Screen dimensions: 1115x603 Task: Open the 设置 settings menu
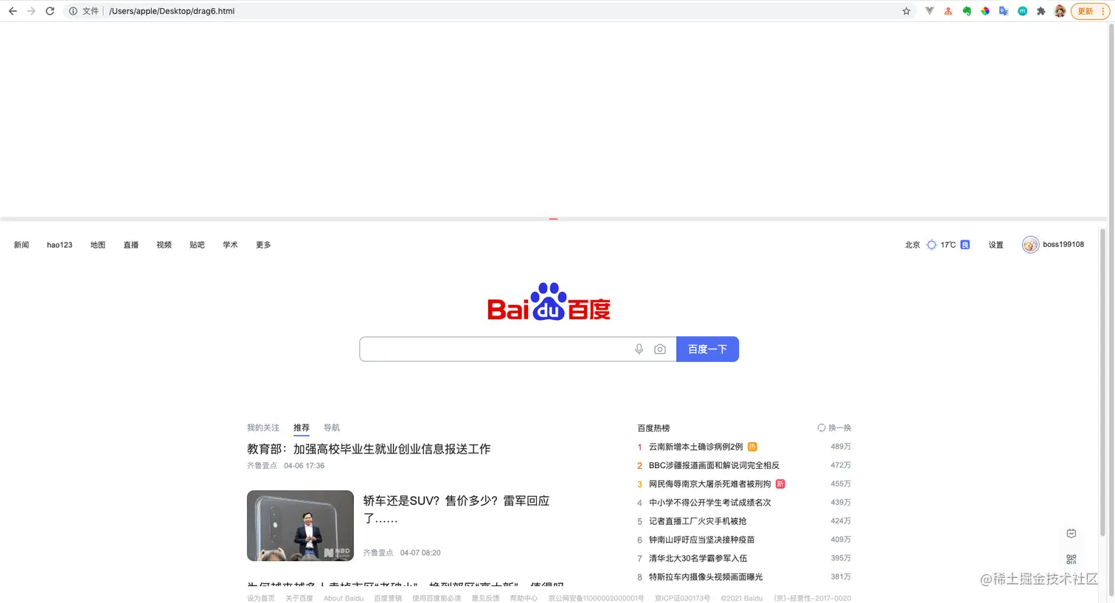(996, 245)
